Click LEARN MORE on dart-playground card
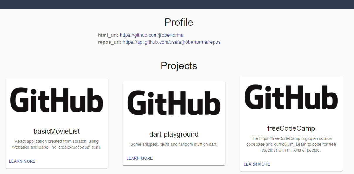 point(140,158)
